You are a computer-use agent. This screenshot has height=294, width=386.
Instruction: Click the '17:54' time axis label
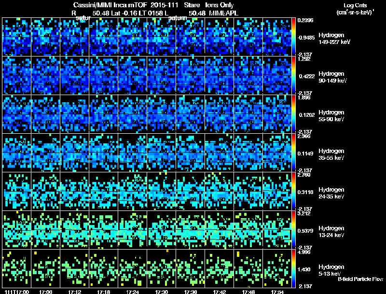pyautogui.click(x=277, y=292)
